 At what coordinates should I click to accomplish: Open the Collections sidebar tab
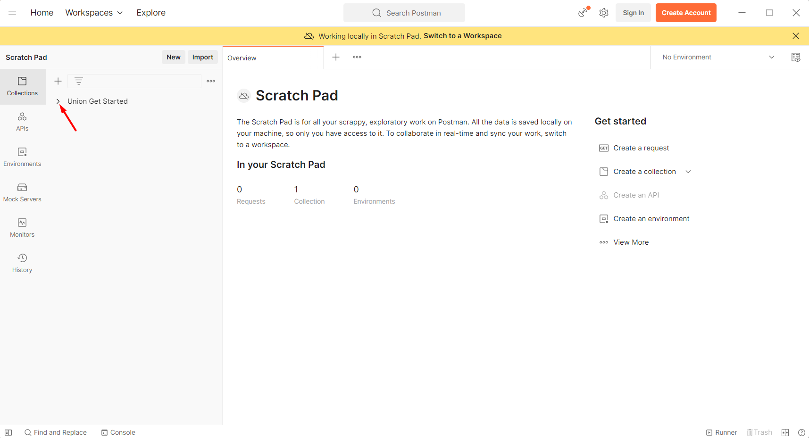tap(22, 86)
